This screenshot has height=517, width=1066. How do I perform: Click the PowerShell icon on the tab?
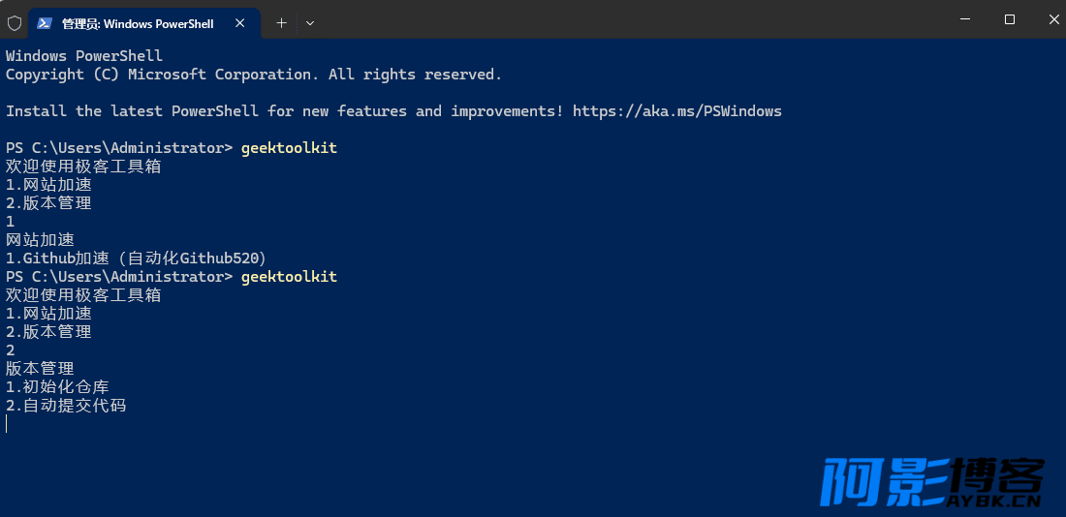45,23
